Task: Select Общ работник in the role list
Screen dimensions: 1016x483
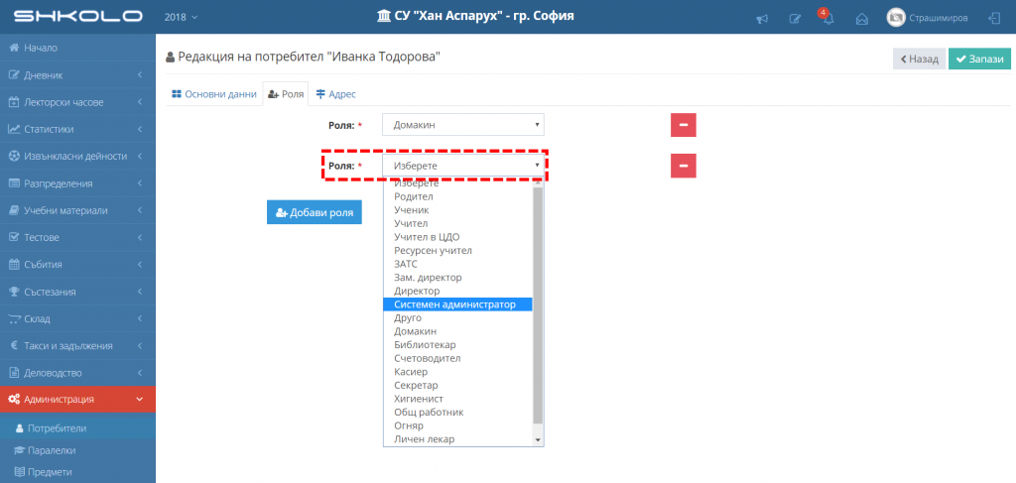Action: [x=457, y=412]
